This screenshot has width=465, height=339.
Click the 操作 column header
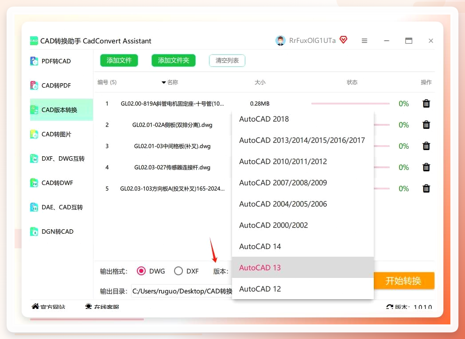(426, 82)
